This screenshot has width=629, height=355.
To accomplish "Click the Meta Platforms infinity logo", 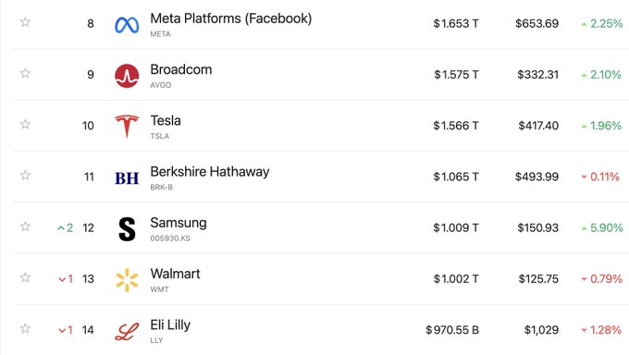I will (127, 25).
